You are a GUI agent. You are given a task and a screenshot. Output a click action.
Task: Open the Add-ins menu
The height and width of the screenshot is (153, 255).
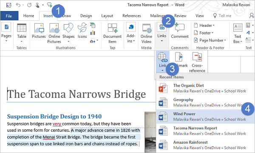click(x=131, y=33)
